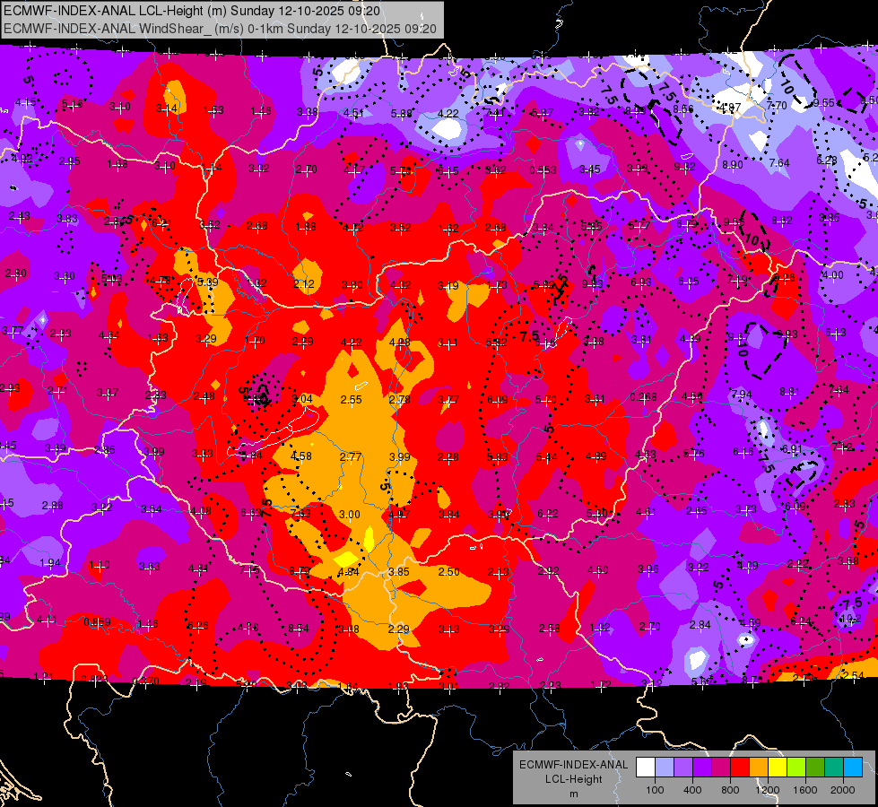Click the wind shear value 0.370
The height and width of the screenshot is (807, 878).
[x=145, y=681]
